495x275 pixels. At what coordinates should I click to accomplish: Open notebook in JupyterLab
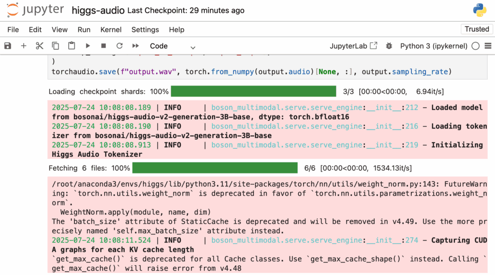pyautogui.click(x=353, y=46)
